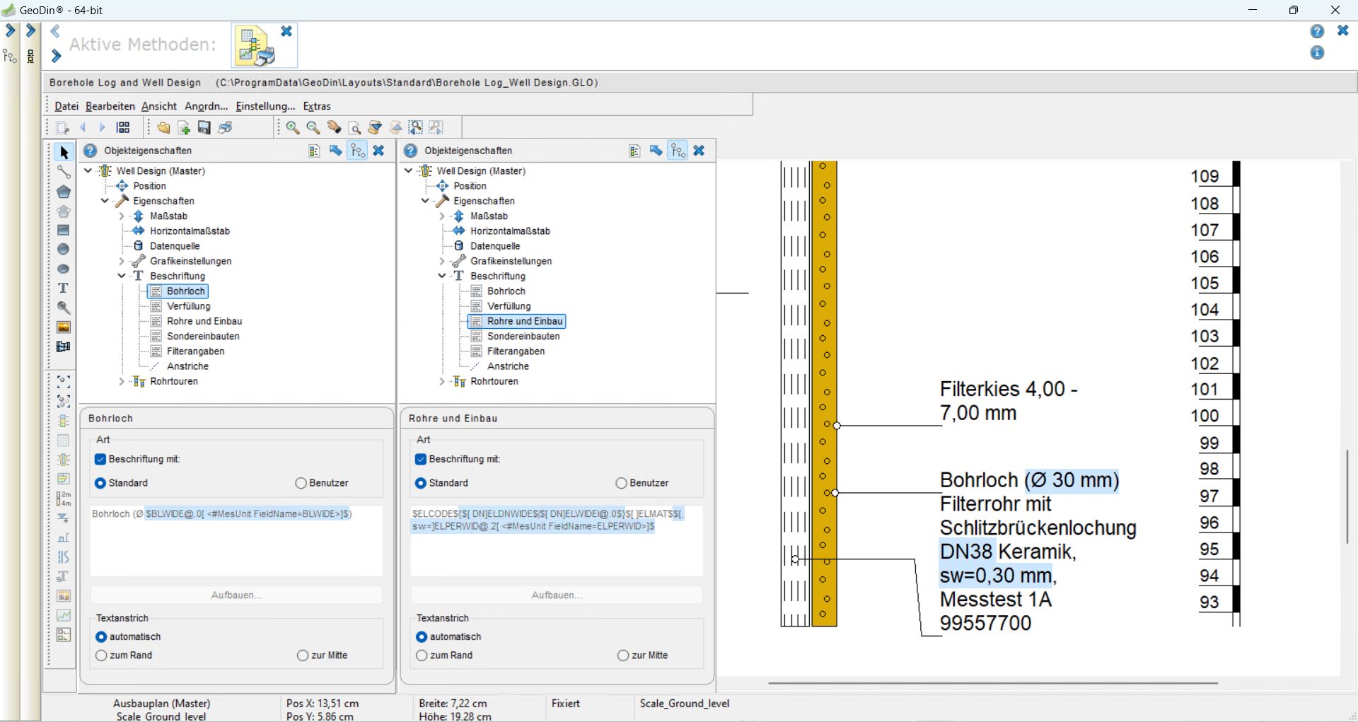Open layout with folder icon
The image size is (1358, 722).
point(163,127)
